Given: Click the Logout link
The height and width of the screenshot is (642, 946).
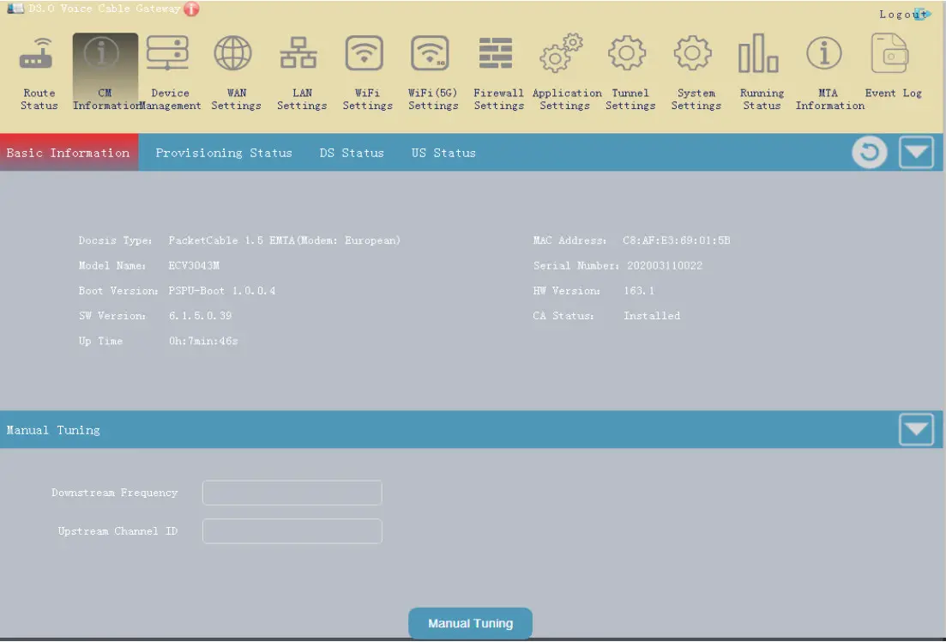Looking at the screenshot, I should tap(901, 14).
